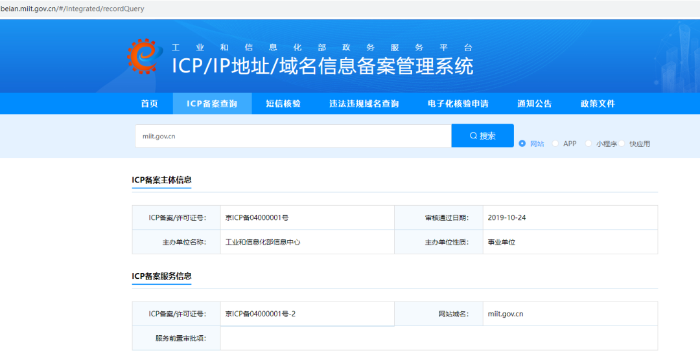Click the value 京ICP备04000001号-2
This screenshot has width=700, height=363.
tap(261, 314)
